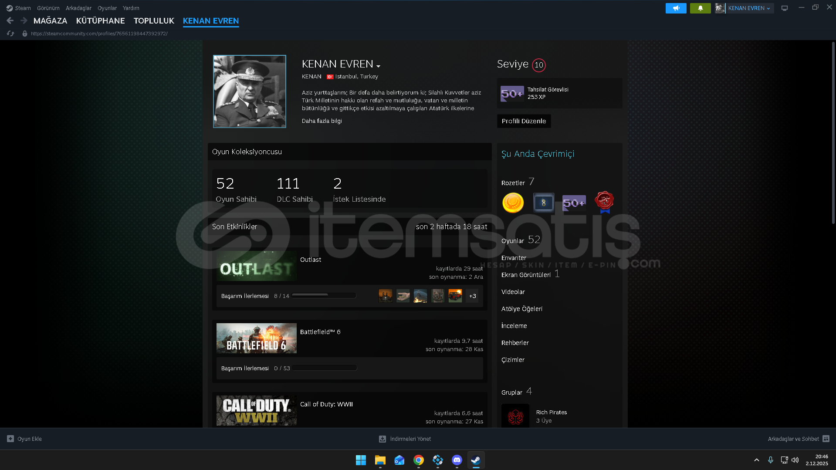Viewport: 836px width, 470px height.
Task: Open the Battlefield 6 game thumbnail
Action: coord(256,338)
